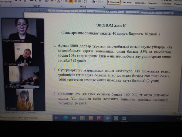Open the Шрифт dialog launcher
This screenshot has width=182, height=137.
pos(62,6)
